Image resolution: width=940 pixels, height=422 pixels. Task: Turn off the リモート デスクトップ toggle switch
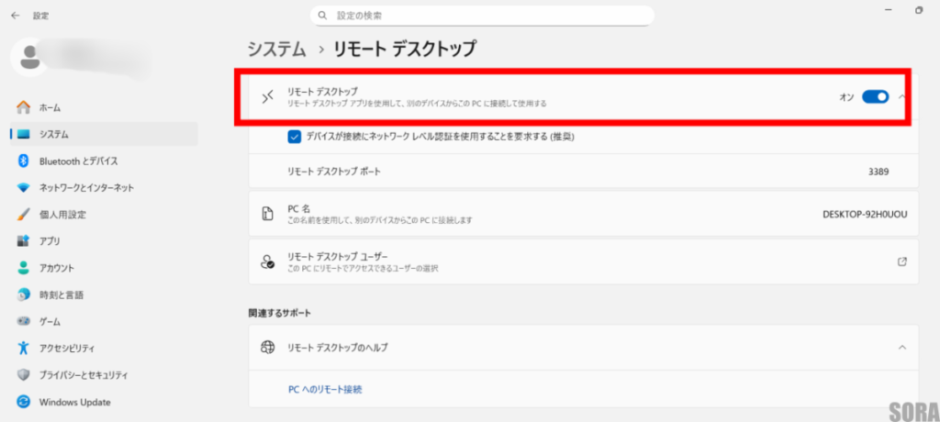(x=875, y=96)
